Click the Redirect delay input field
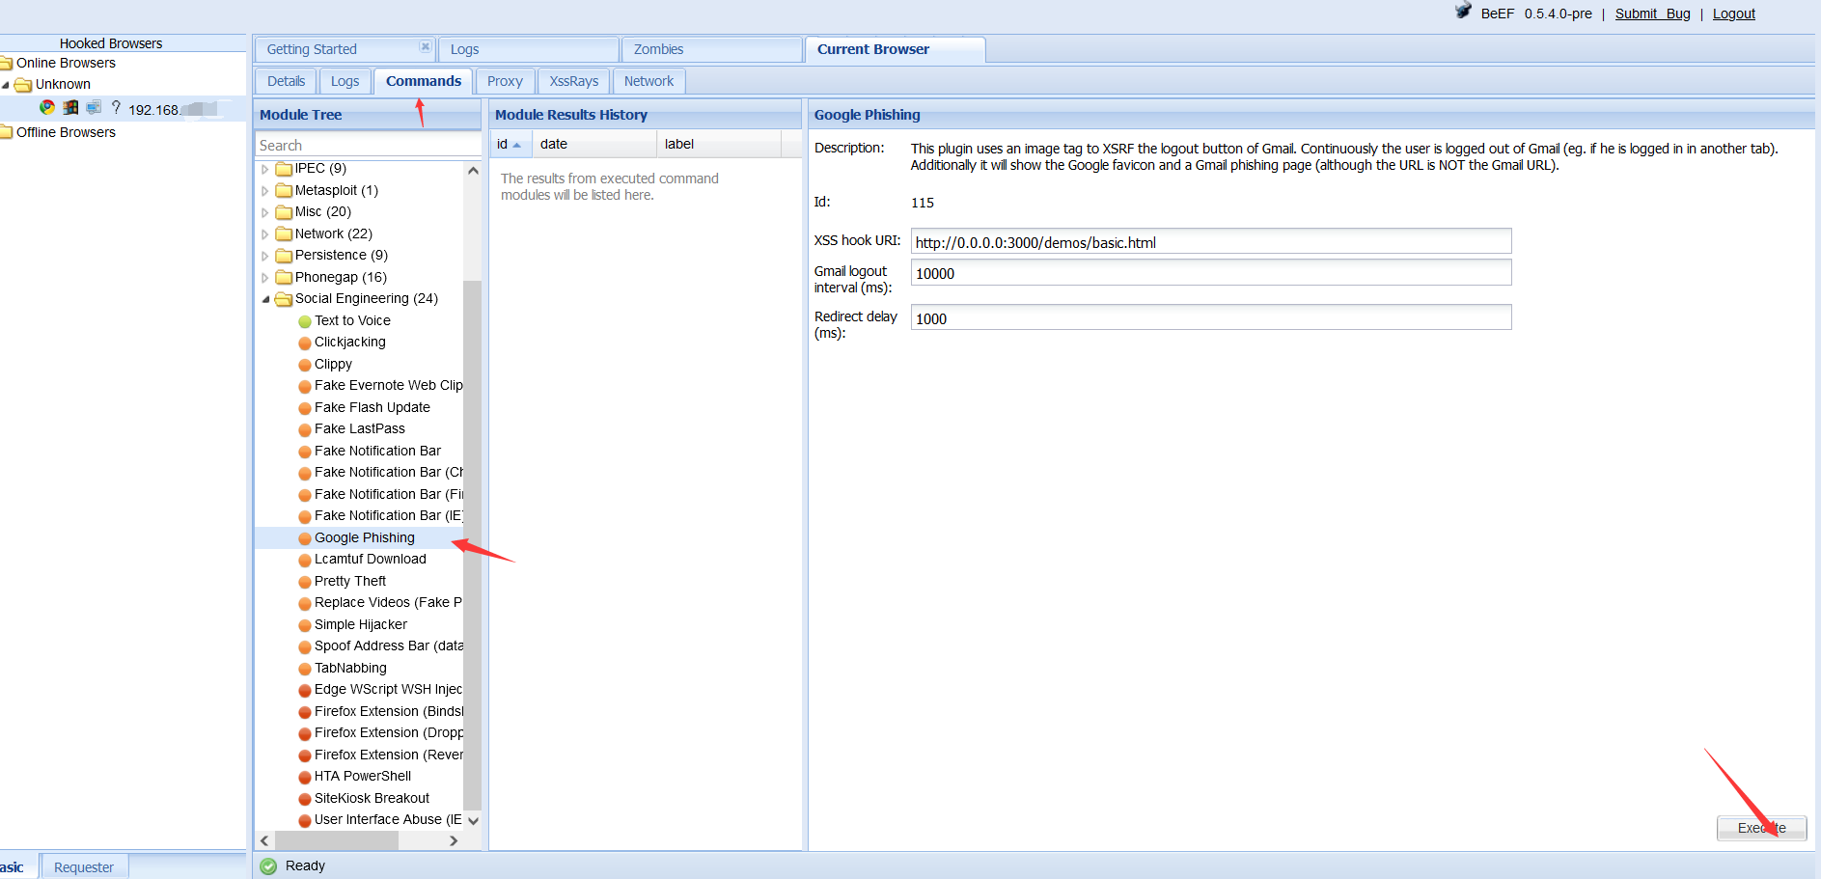The image size is (1821, 879). [x=1211, y=318]
